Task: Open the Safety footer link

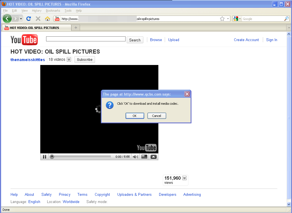Action: tap(46, 195)
